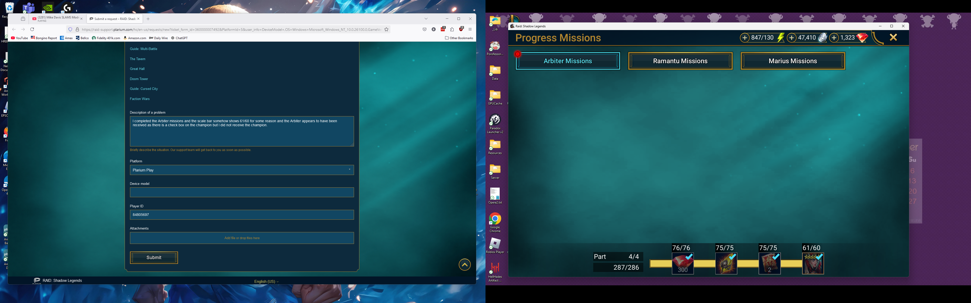This screenshot has width=971, height=303.
Task: Reload the support page
Action: click(x=32, y=29)
